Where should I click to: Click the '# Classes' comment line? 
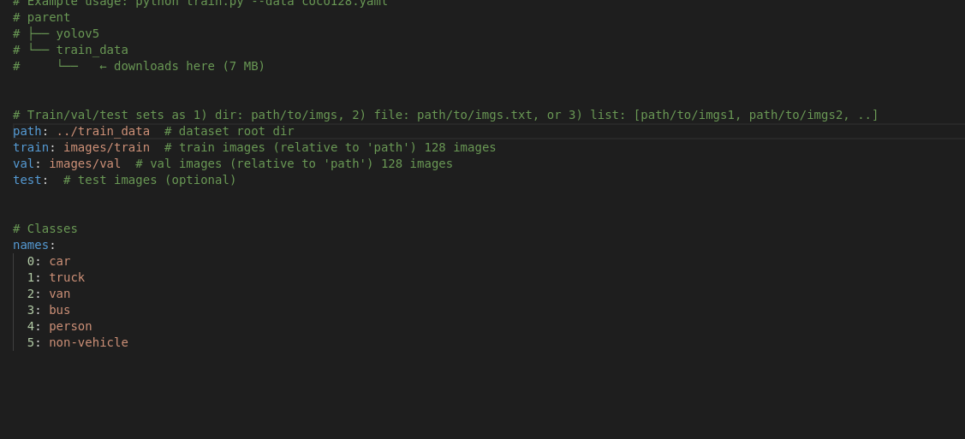[x=45, y=228]
